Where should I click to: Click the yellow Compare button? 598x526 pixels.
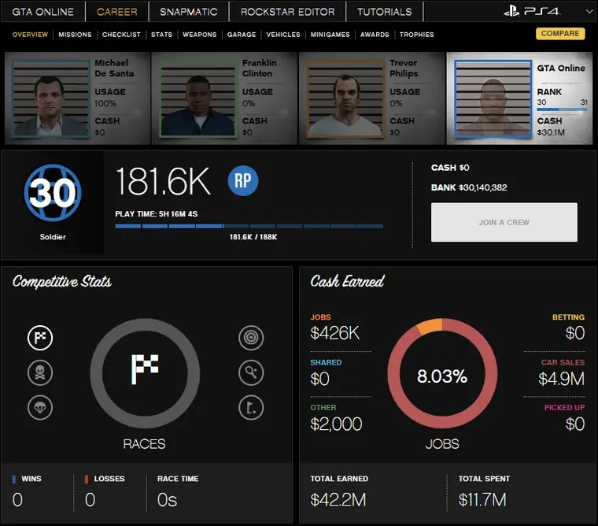pyautogui.click(x=560, y=34)
